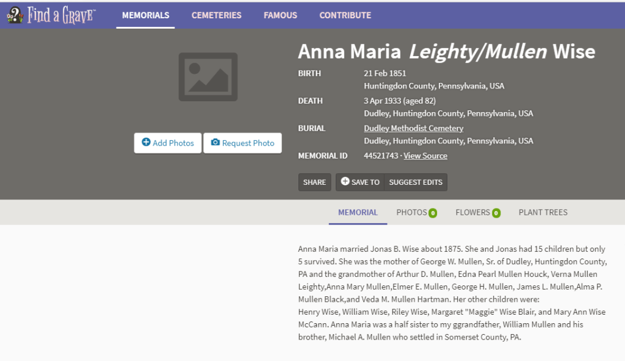Open the Dudley Methodist Cemetery link
Image resolution: width=625 pixels, height=361 pixels.
[x=413, y=128]
